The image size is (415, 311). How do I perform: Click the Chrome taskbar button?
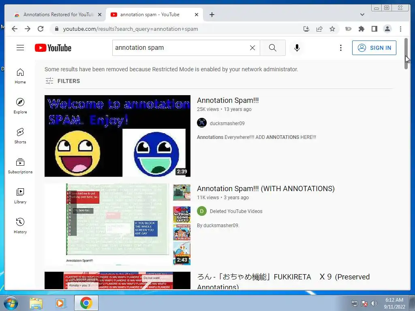pyautogui.click(x=86, y=303)
